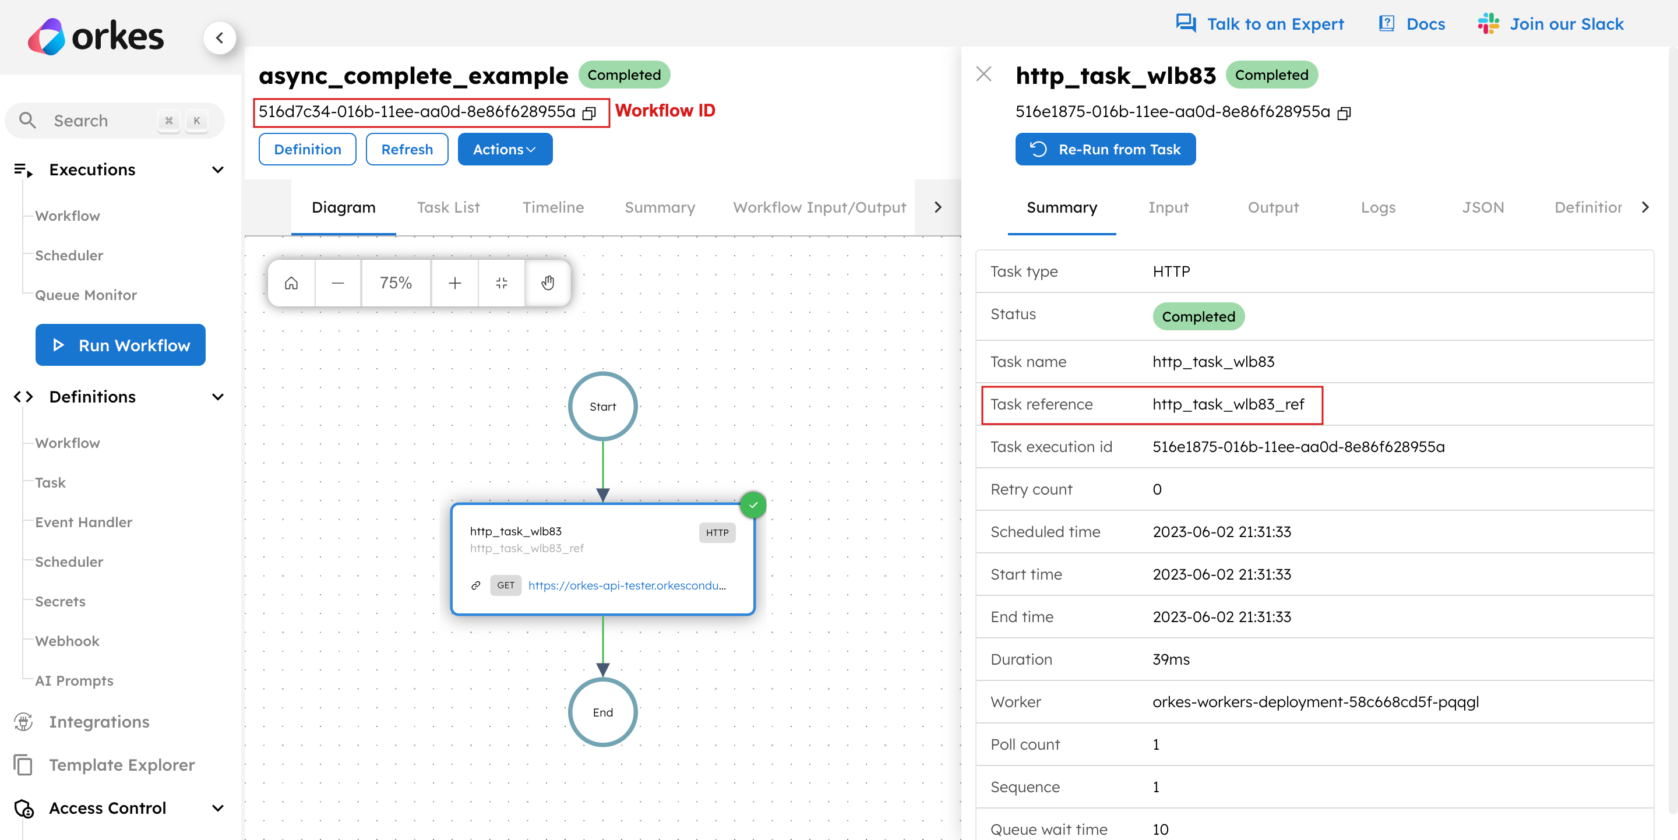The height and width of the screenshot is (840, 1678).
Task: Click the Definitions code brackets icon
Action: pyautogui.click(x=23, y=397)
